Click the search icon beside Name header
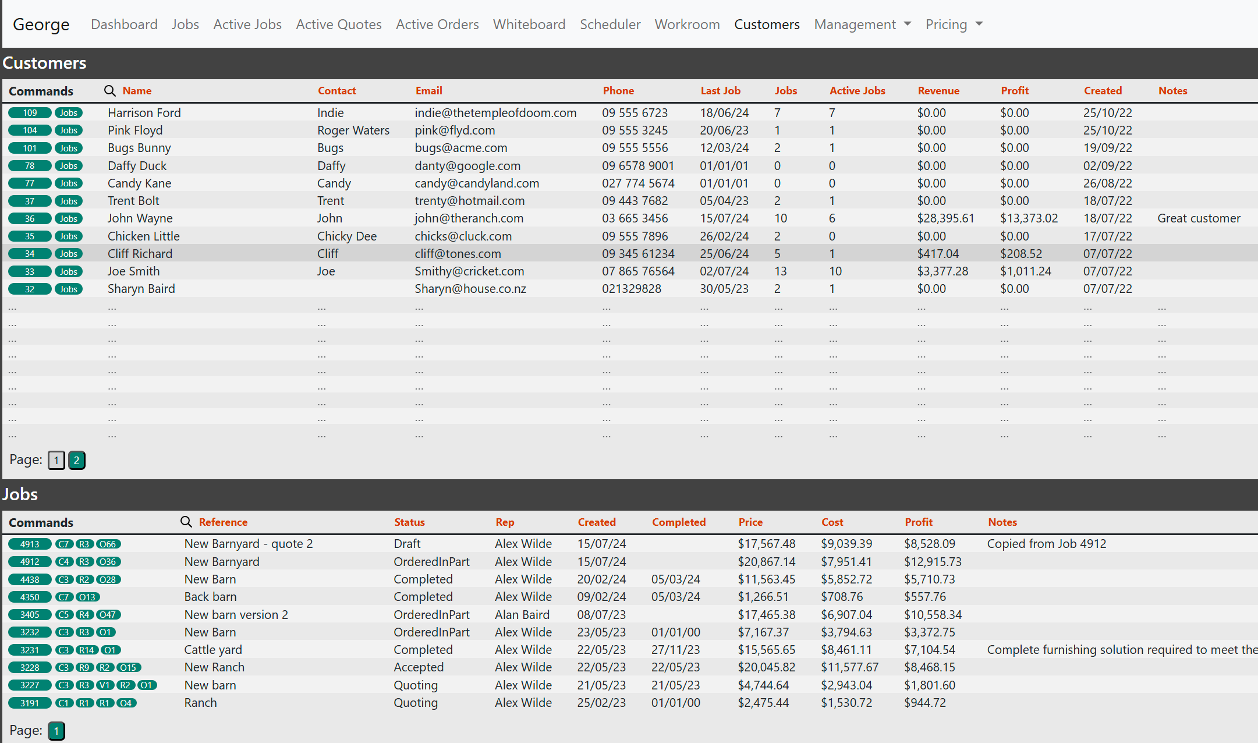Image resolution: width=1258 pixels, height=743 pixels. (x=109, y=91)
